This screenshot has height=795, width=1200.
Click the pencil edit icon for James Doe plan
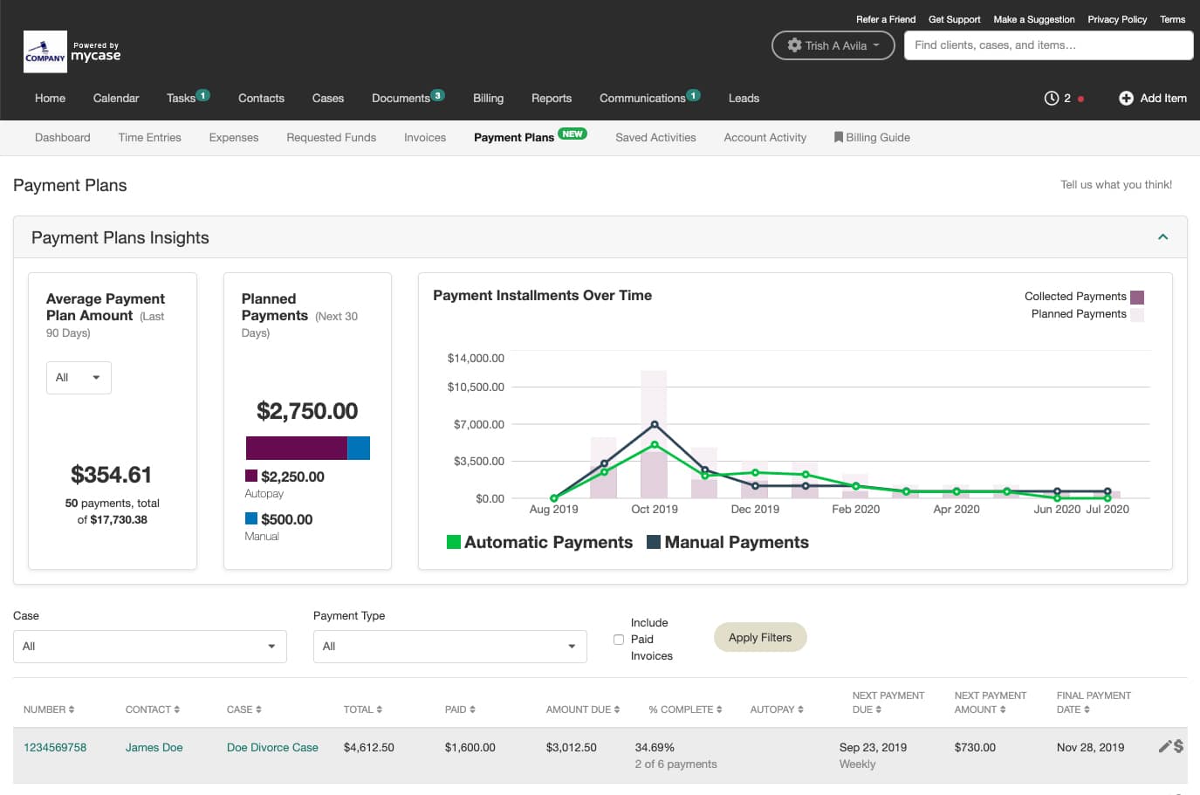(1164, 746)
